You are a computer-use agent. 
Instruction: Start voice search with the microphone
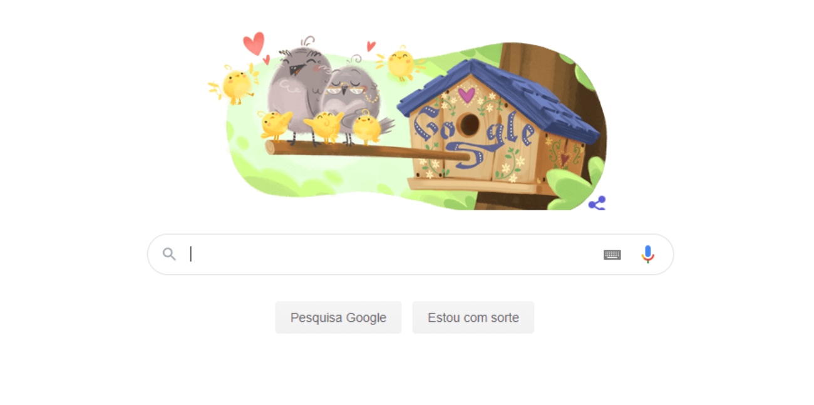click(x=648, y=254)
